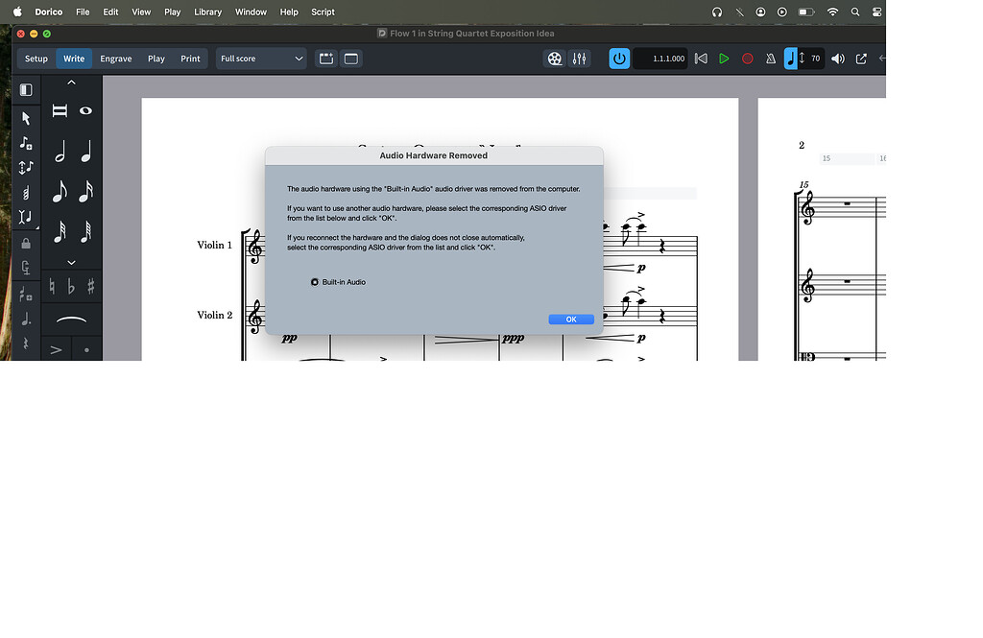Select the Built-in Audio radio button
This screenshot has height=638, width=983.
pos(315,281)
